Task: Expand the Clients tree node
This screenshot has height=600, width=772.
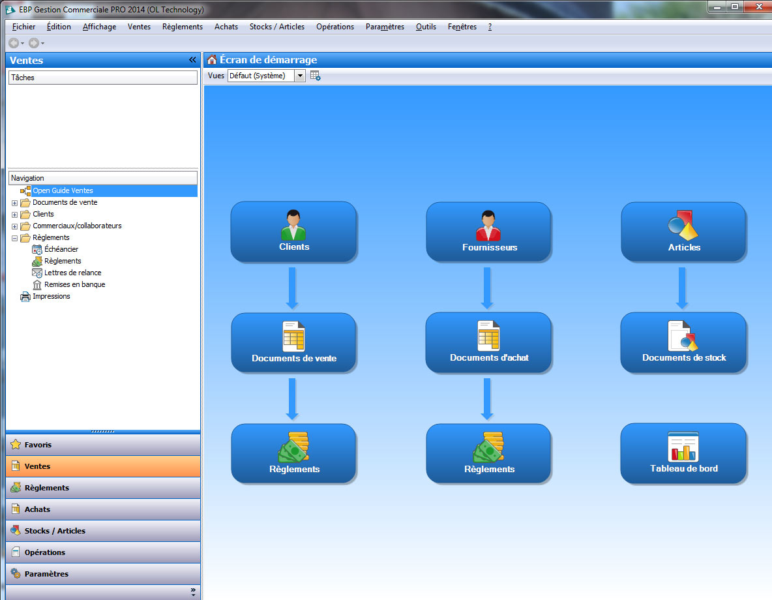Action: tap(15, 215)
